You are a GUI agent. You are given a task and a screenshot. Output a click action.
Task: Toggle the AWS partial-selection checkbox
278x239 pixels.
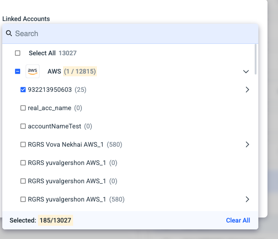[17, 71]
